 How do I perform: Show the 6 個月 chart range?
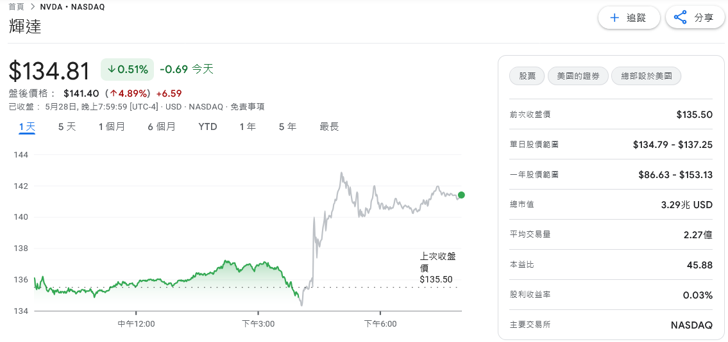point(162,127)
